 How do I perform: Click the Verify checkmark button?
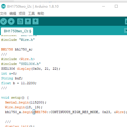(x=3, y=22)
